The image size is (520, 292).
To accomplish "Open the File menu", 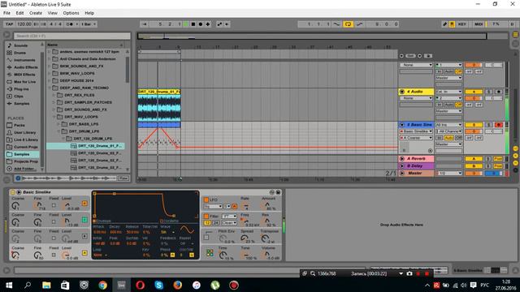I will coord(6,13).
